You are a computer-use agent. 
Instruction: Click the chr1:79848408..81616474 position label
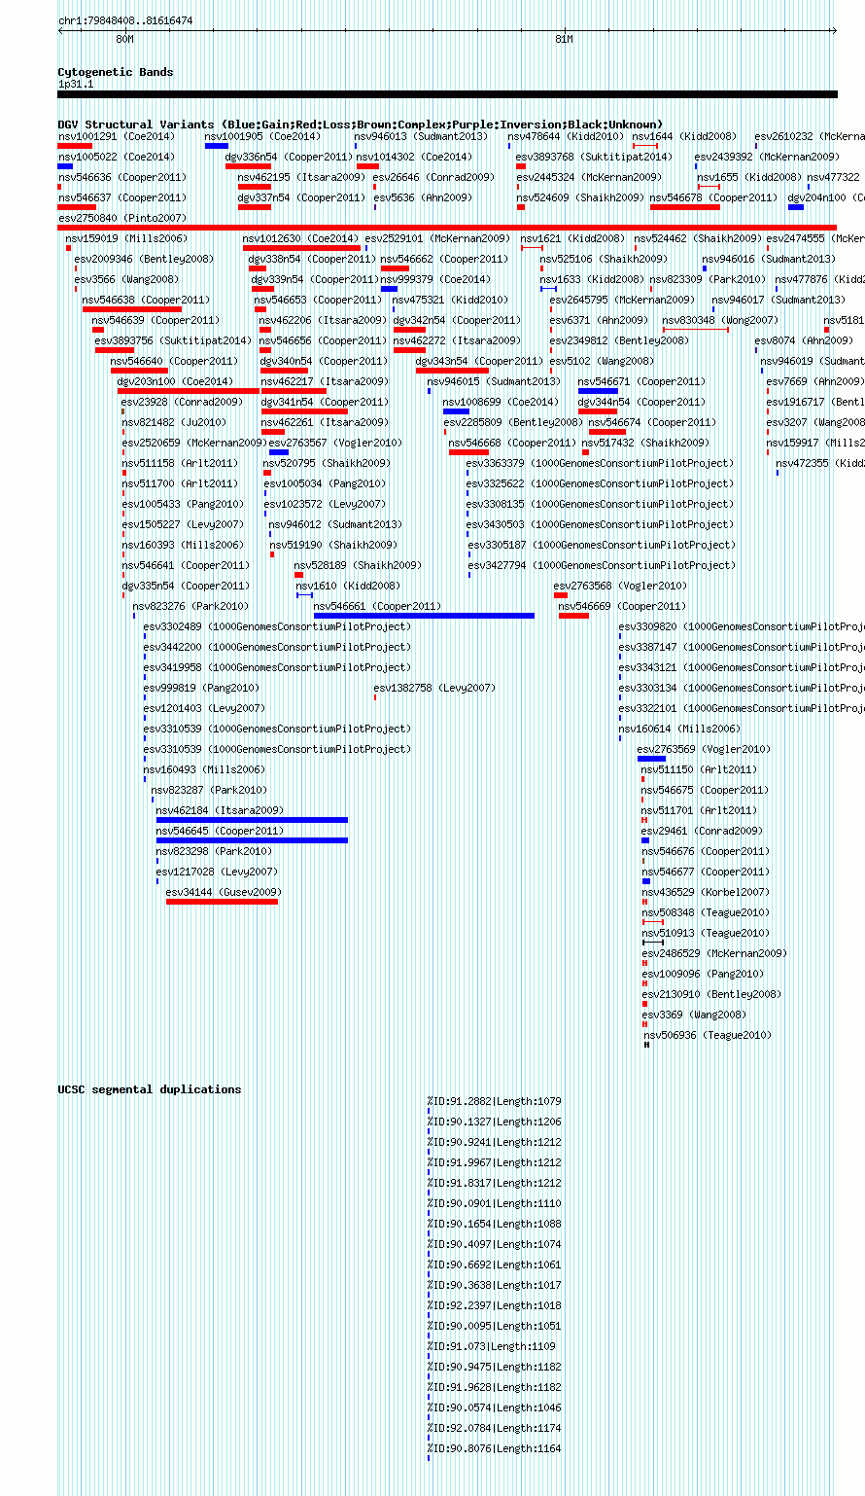click(x=125, y=20)
